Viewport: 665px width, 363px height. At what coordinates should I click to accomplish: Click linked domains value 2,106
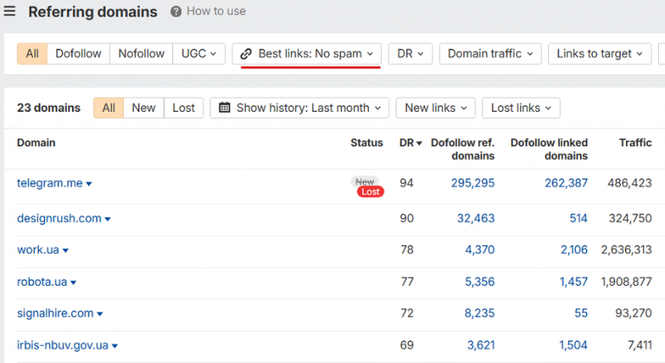(574, 250)
